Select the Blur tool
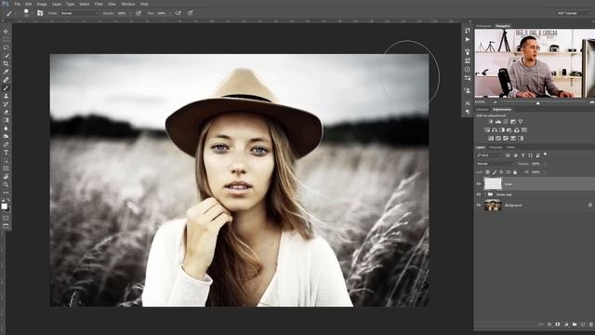The height and width of the screenshot is (335, 595). (6, 128)
